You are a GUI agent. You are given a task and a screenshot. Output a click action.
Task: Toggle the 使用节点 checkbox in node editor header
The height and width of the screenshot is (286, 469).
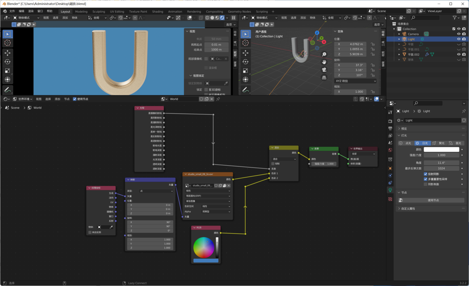coord(75,99)
